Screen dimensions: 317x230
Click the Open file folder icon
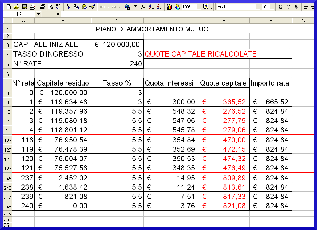click(17, 7)
